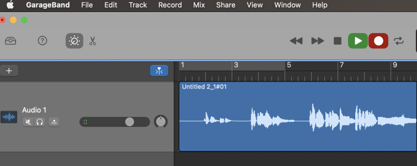This screenshot has height=166, width=417.
Task: Click the Rewind button
Action: (296, 41)
